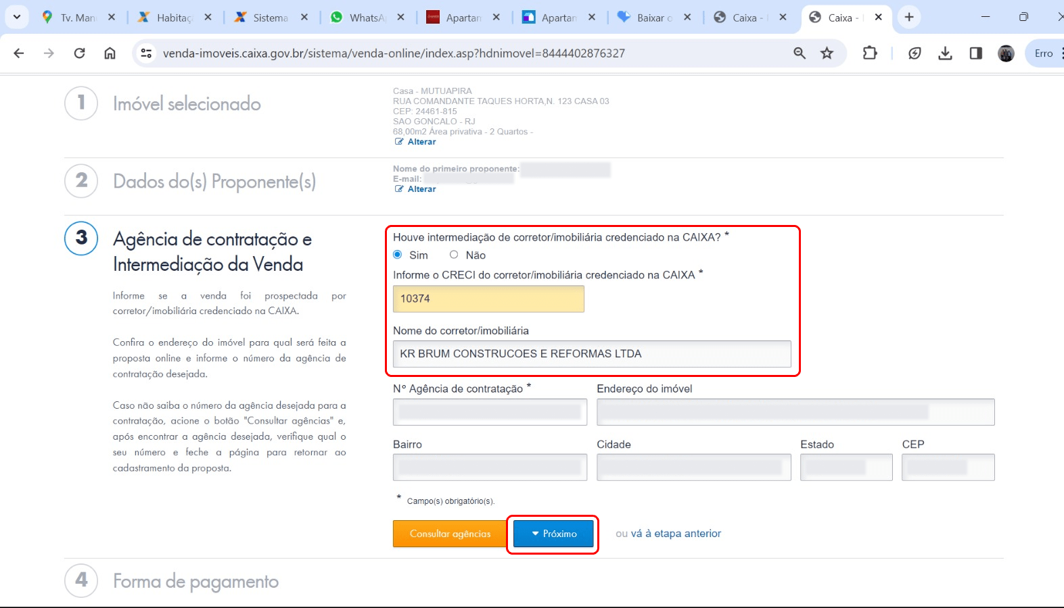Toggle the side panel icon
The image size is (1064, 608).
pyautogui.click(x=975, y=53)
